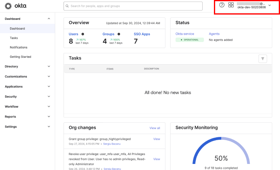Click the Groups info icon

118,34
